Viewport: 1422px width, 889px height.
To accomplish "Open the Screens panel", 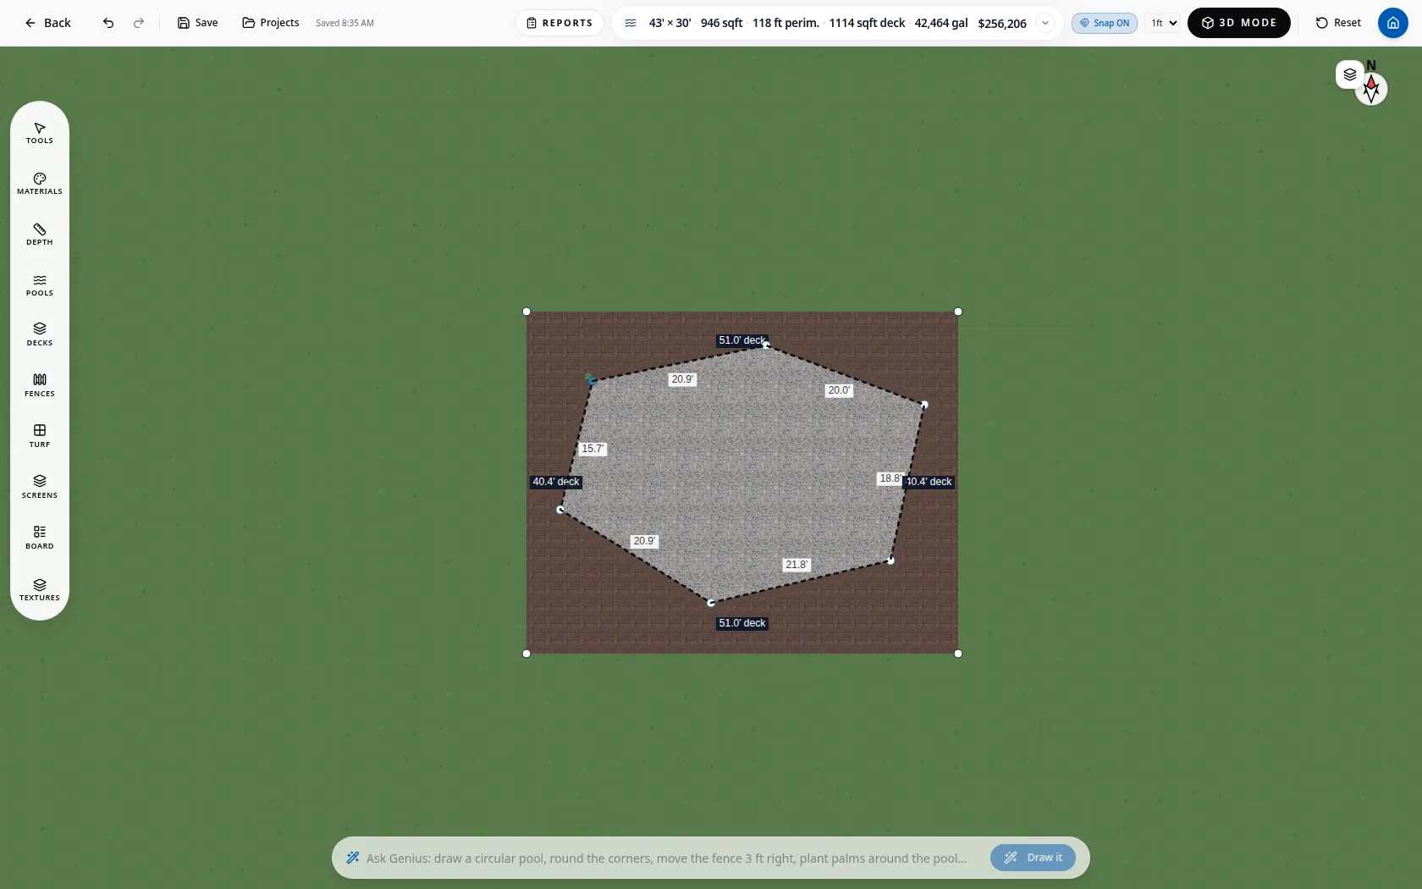I will (40, 487).
